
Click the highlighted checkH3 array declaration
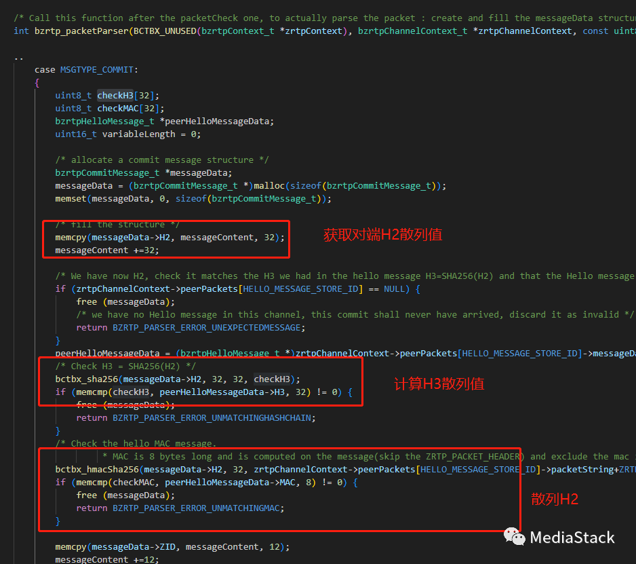tap(115, 95)
